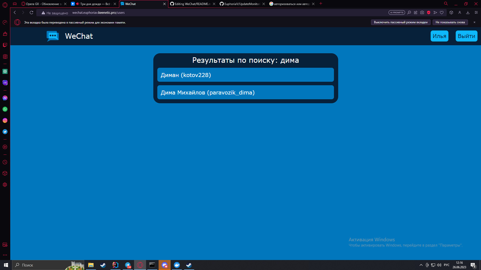Viewport: 481px width, 270px height.
Task: Click the Илья profile button
Action: (439, 36)
